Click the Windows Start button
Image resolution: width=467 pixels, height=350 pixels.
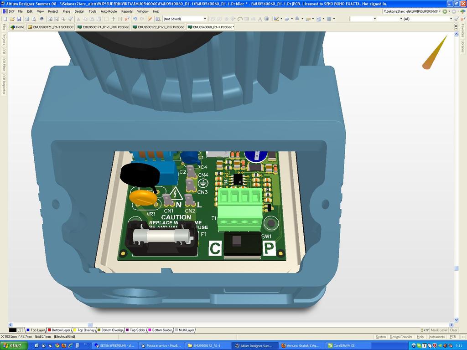coord(14,345)
